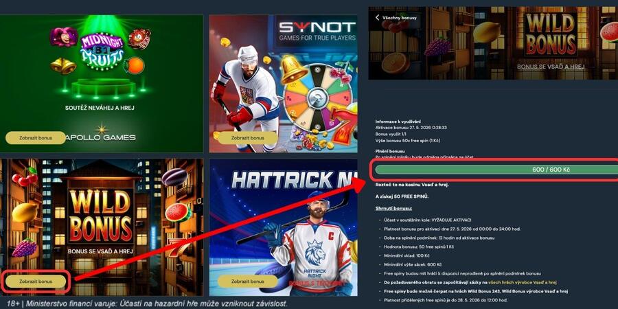Screen dimensions: 618x309
Task: Select text Roztoč to na kasinu Vsaď a hrej
Action: click(412, 185)
